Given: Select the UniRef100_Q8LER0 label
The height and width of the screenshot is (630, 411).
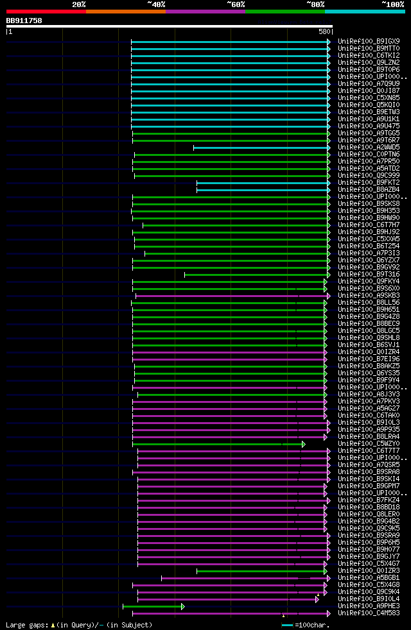Looking at the screenshot, I should (369, 515).
